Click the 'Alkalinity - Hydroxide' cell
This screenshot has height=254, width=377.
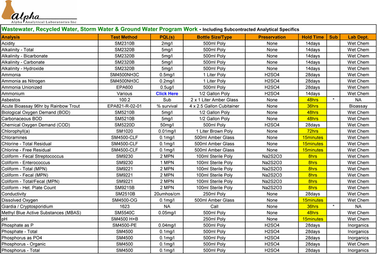coord(49,68)
